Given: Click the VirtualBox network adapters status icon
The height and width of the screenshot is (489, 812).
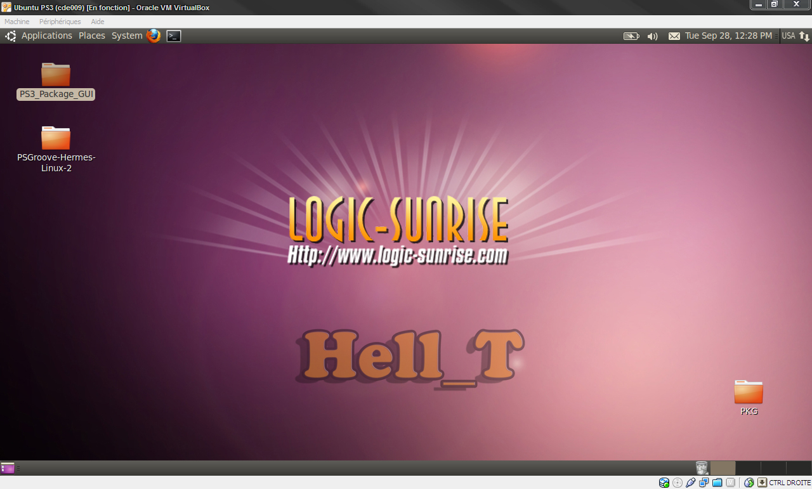Looking at the screenshot, I should [x=704, y=483].
